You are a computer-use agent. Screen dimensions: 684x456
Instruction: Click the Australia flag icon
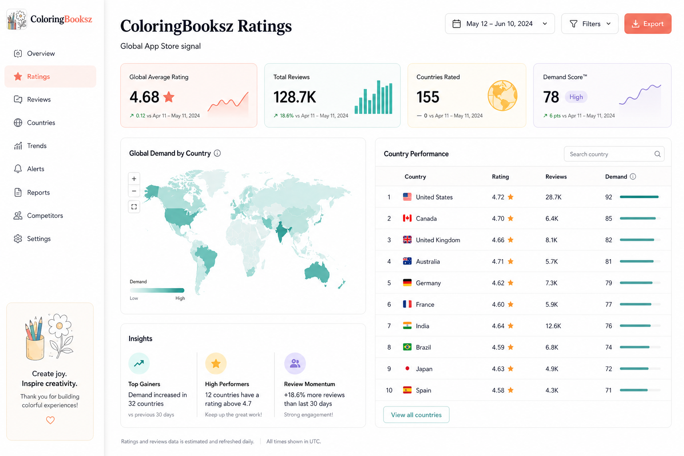pyautogui.click(x=407, y=261)
